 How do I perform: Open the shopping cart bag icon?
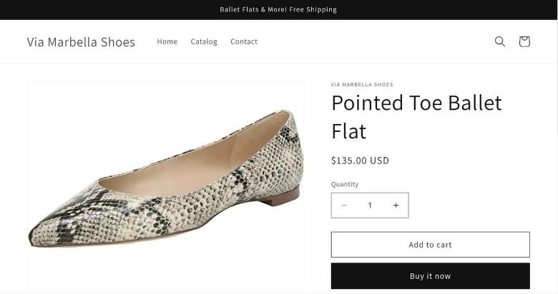(524, 41)
